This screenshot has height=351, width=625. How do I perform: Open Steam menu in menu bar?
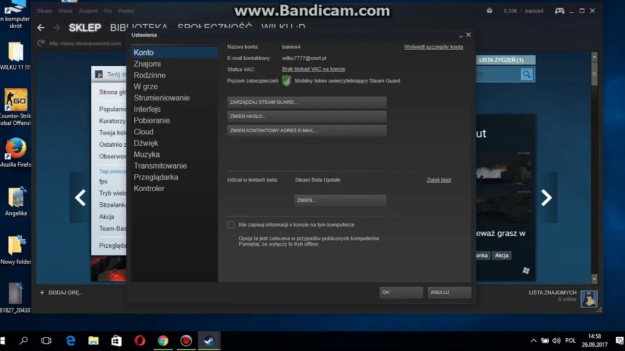pyautogui.click(x=44, y=11)
